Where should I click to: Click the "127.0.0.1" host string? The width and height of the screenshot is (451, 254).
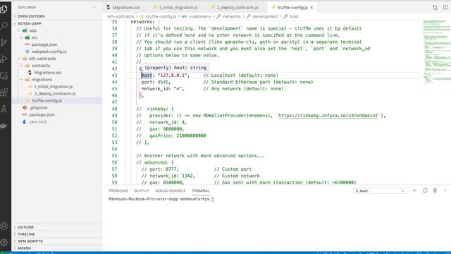click(172, 75)
